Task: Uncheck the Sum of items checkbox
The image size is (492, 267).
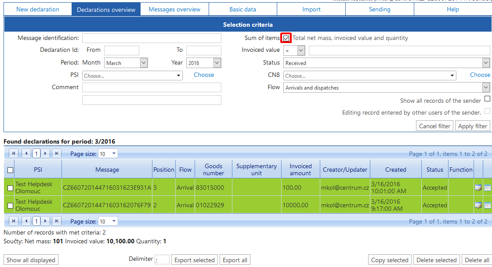Action: [286, 38]
